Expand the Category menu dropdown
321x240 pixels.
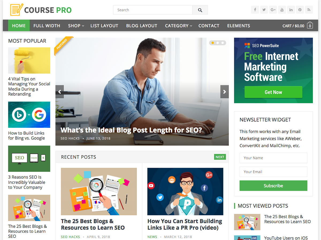(x=178, y=26)
